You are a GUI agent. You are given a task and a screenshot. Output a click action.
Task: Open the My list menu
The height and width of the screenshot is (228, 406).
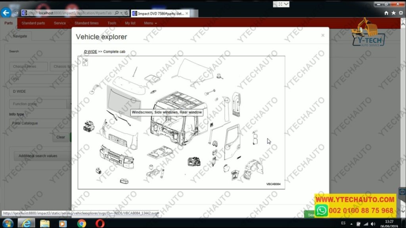point(130,23)
